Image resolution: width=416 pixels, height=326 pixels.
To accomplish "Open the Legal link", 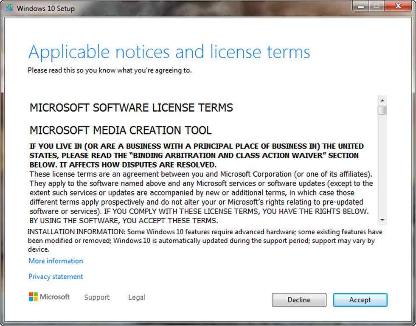I will click(x=137, y=298).
